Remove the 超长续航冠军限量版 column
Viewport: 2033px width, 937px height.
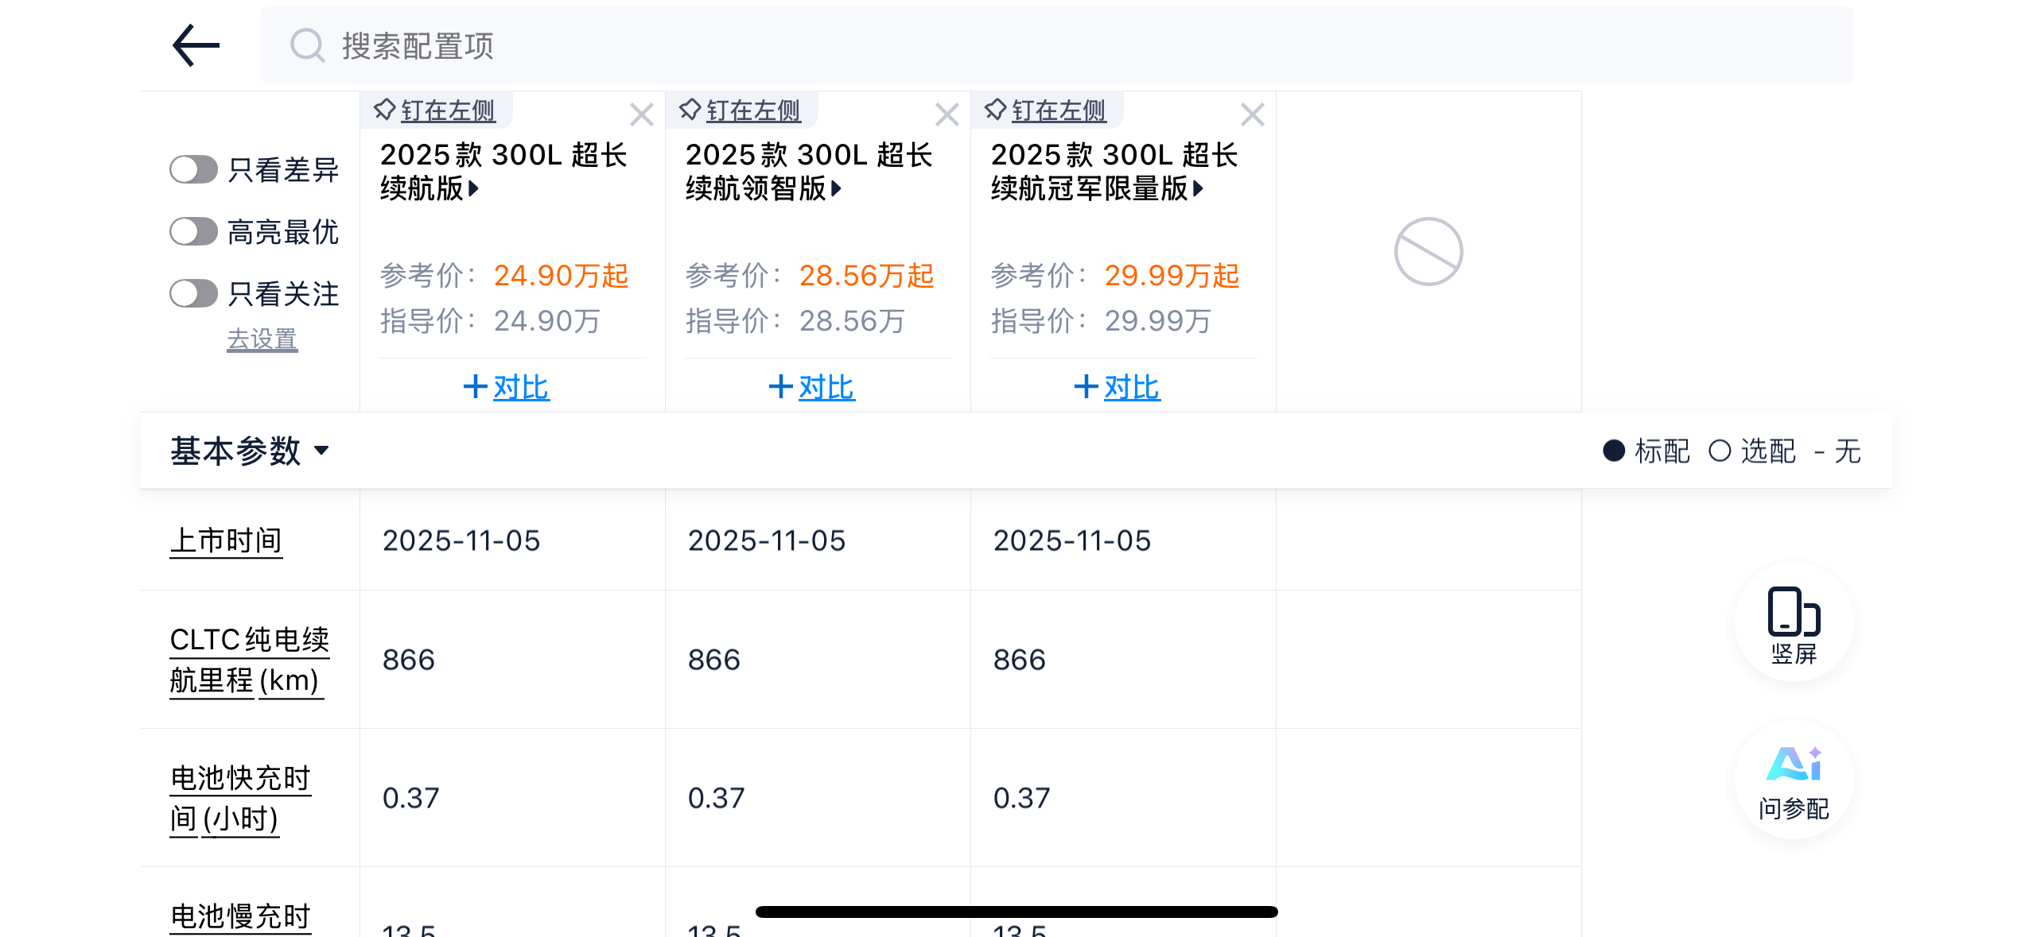point(1252,115)
